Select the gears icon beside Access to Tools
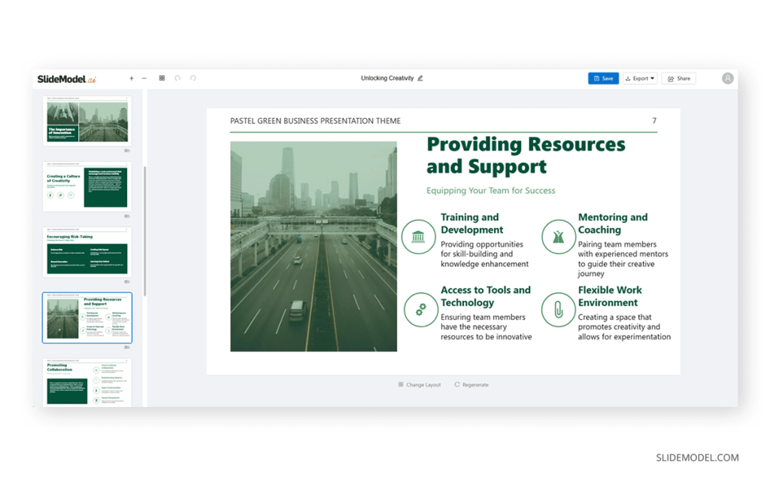 tap(420, 309)
